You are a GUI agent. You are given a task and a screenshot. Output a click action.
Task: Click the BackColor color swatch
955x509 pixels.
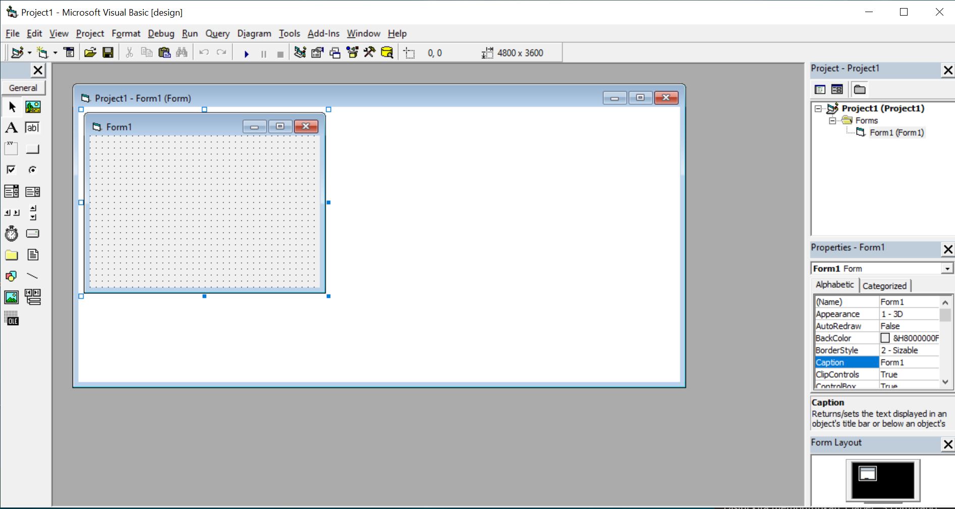coord(885,338)
